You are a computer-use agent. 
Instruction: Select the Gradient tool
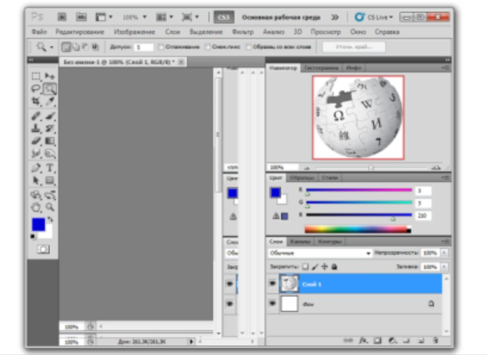click(x=50, y=141)
